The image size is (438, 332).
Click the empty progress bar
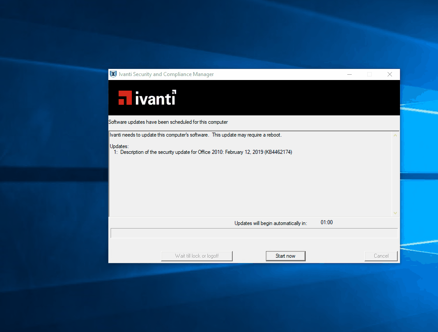click(x=254, y=233)
